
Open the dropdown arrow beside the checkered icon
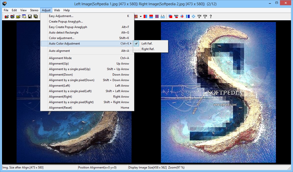click(141, 16)
